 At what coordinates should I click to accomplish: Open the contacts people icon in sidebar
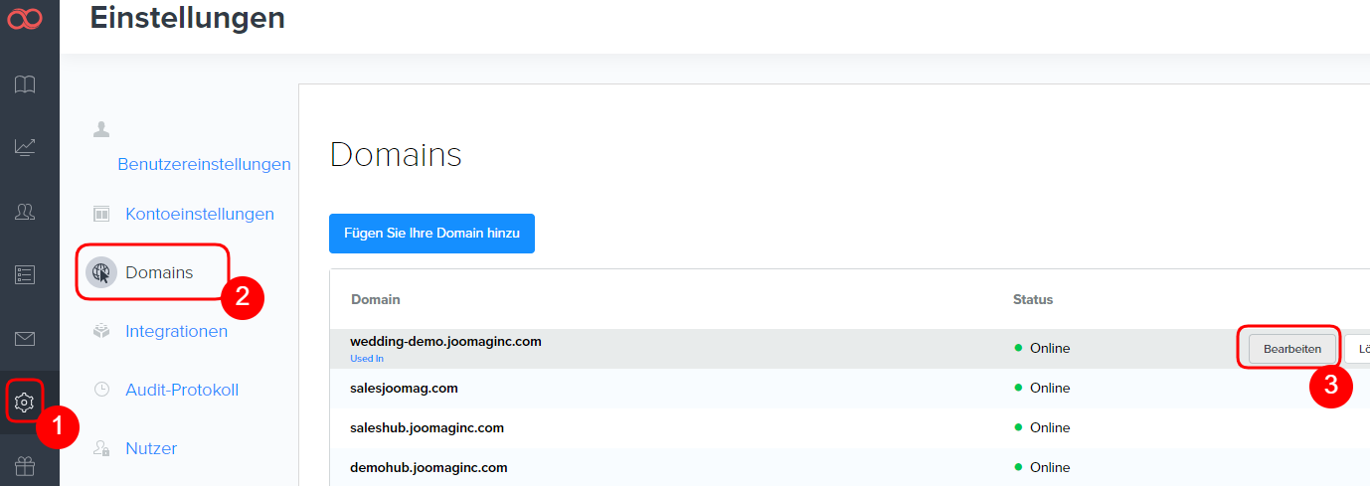tap(25, 211)
